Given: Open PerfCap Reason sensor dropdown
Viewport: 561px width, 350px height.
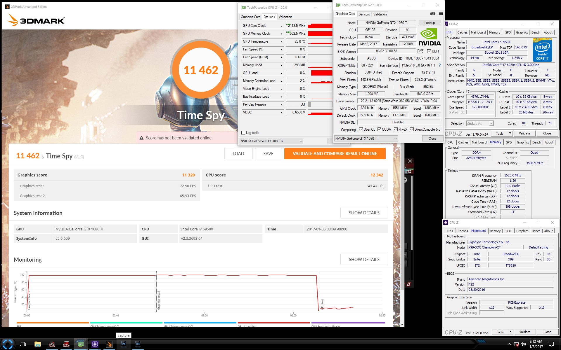Looking at the screenshot, I should click(x=281, y=105).
